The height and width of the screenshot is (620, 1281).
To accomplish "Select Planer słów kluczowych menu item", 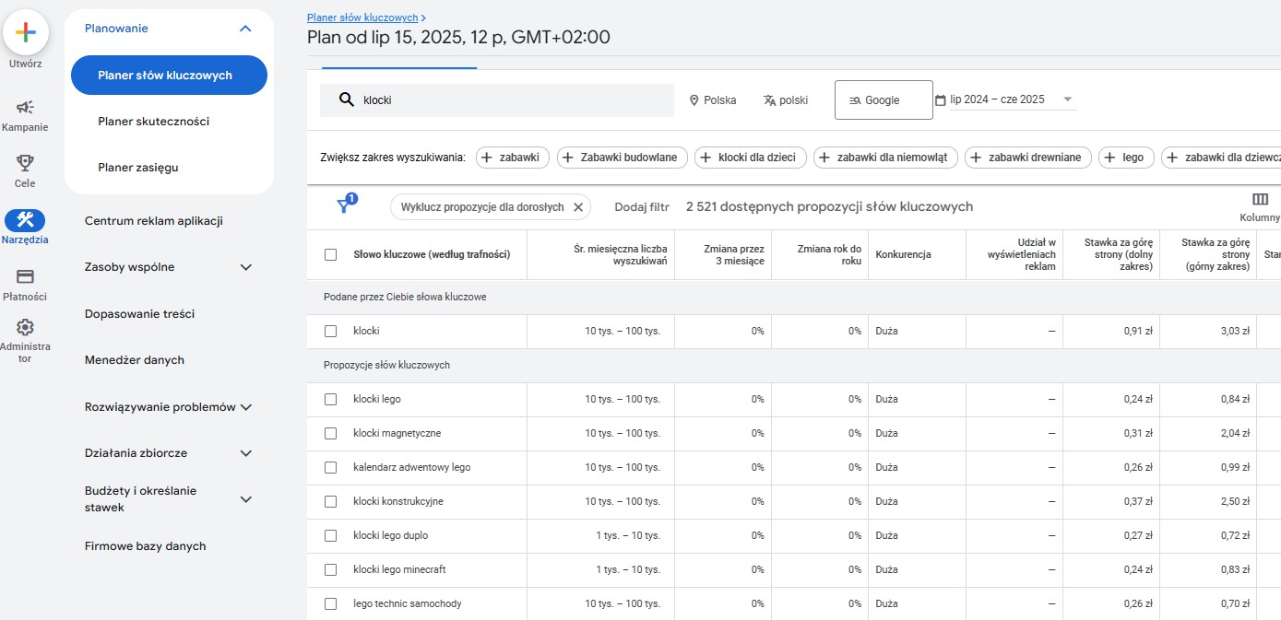I will (x=169, y=76).
